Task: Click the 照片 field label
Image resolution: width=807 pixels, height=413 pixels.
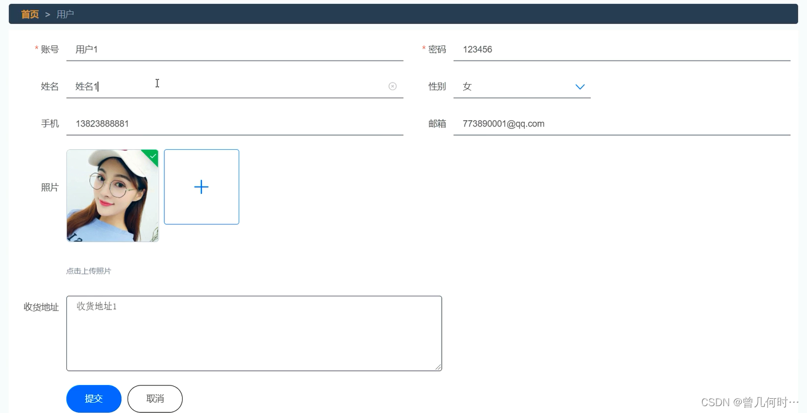Action: pos(50,188)
